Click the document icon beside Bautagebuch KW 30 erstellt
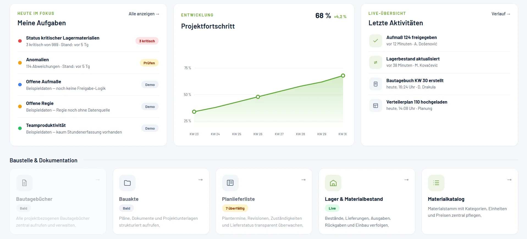527x239 pixels. click(x=376, y=84)
